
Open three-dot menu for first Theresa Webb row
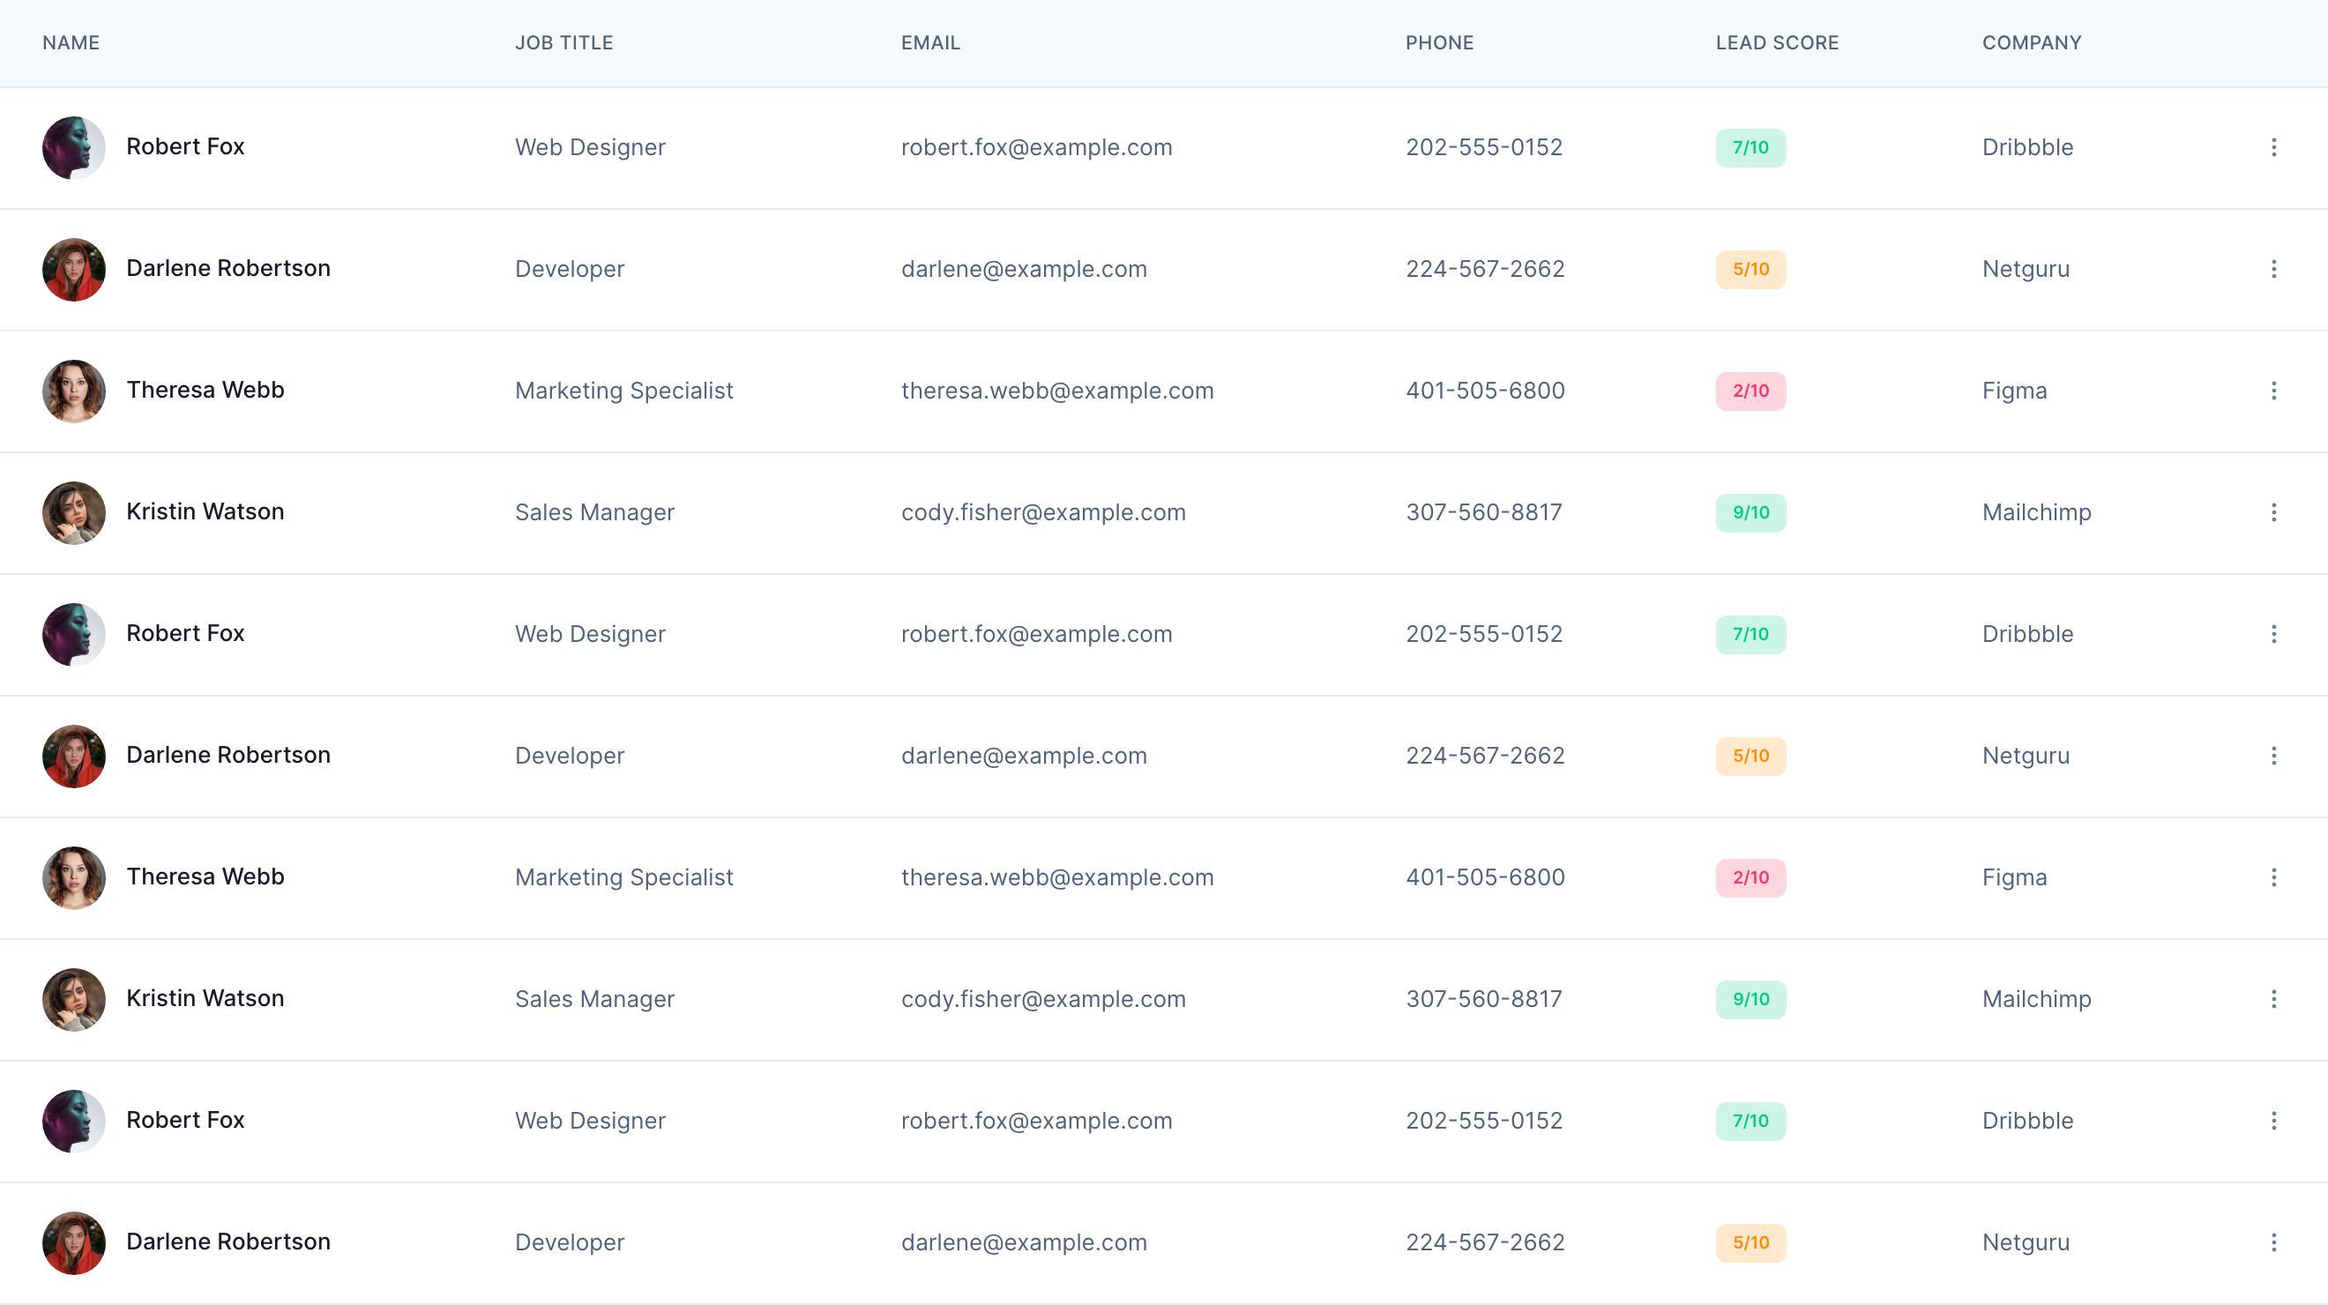click(2274, 391)
